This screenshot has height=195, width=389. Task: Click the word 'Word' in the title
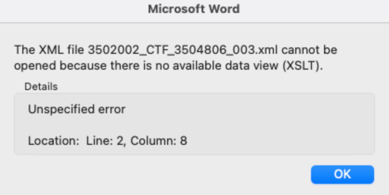(x=226, y=9)
